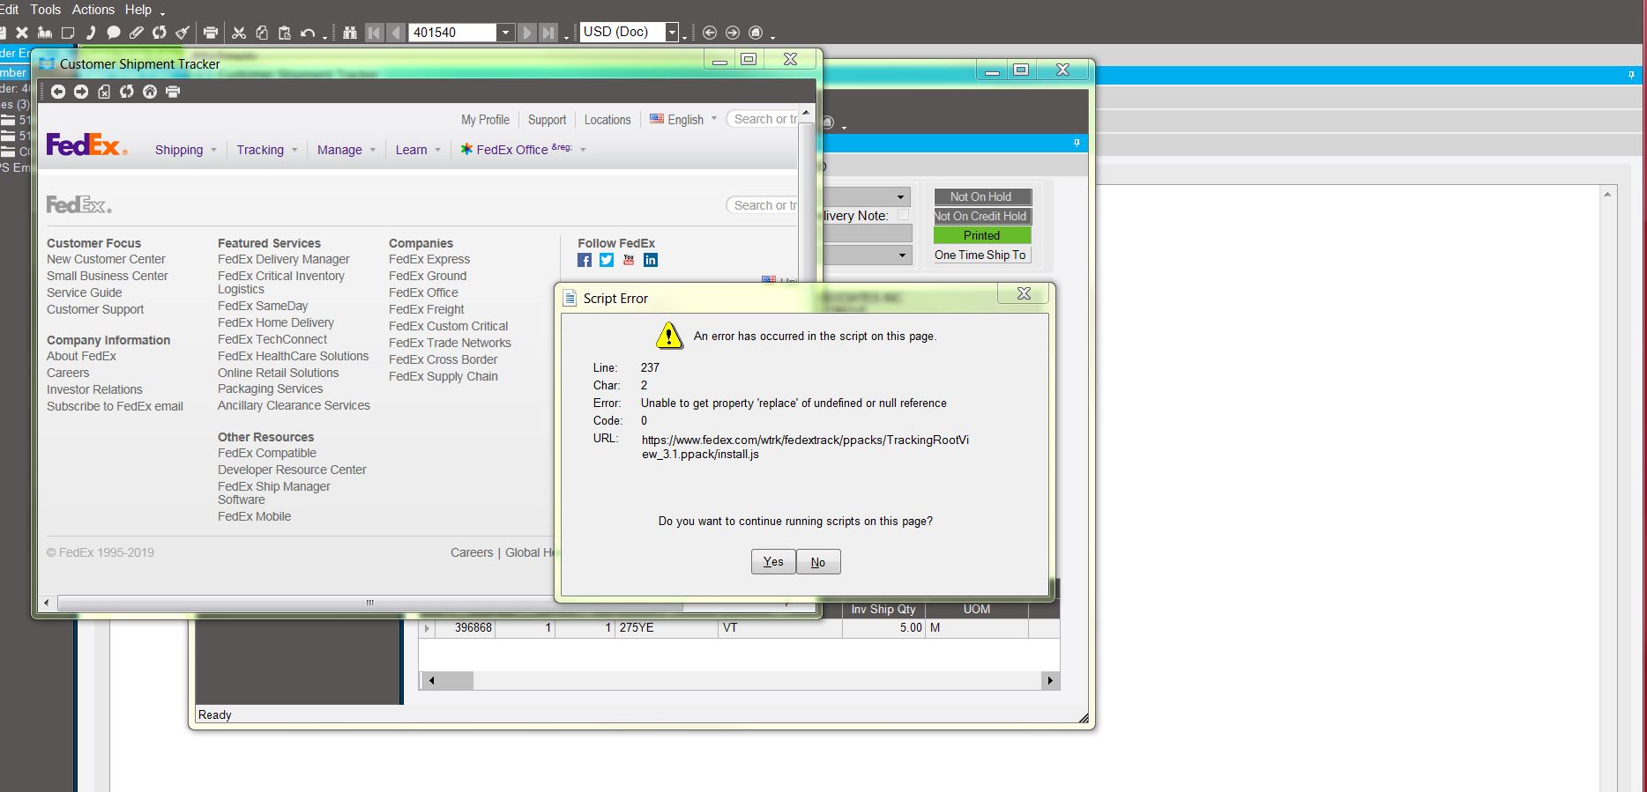
Task: Open the USD (Doc) currency dropdown
Action: coord(672,33)
